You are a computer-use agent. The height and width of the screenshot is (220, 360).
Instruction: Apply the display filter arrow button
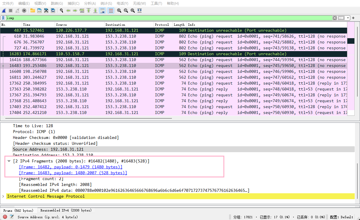(x=341, y=18)
